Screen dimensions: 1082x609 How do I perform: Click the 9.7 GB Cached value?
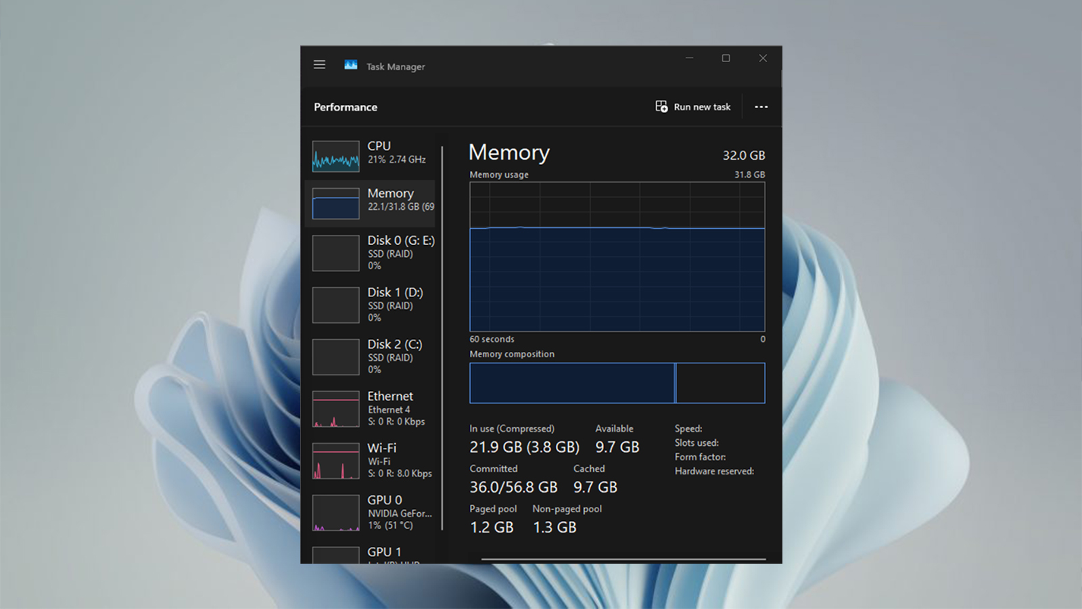596,487
